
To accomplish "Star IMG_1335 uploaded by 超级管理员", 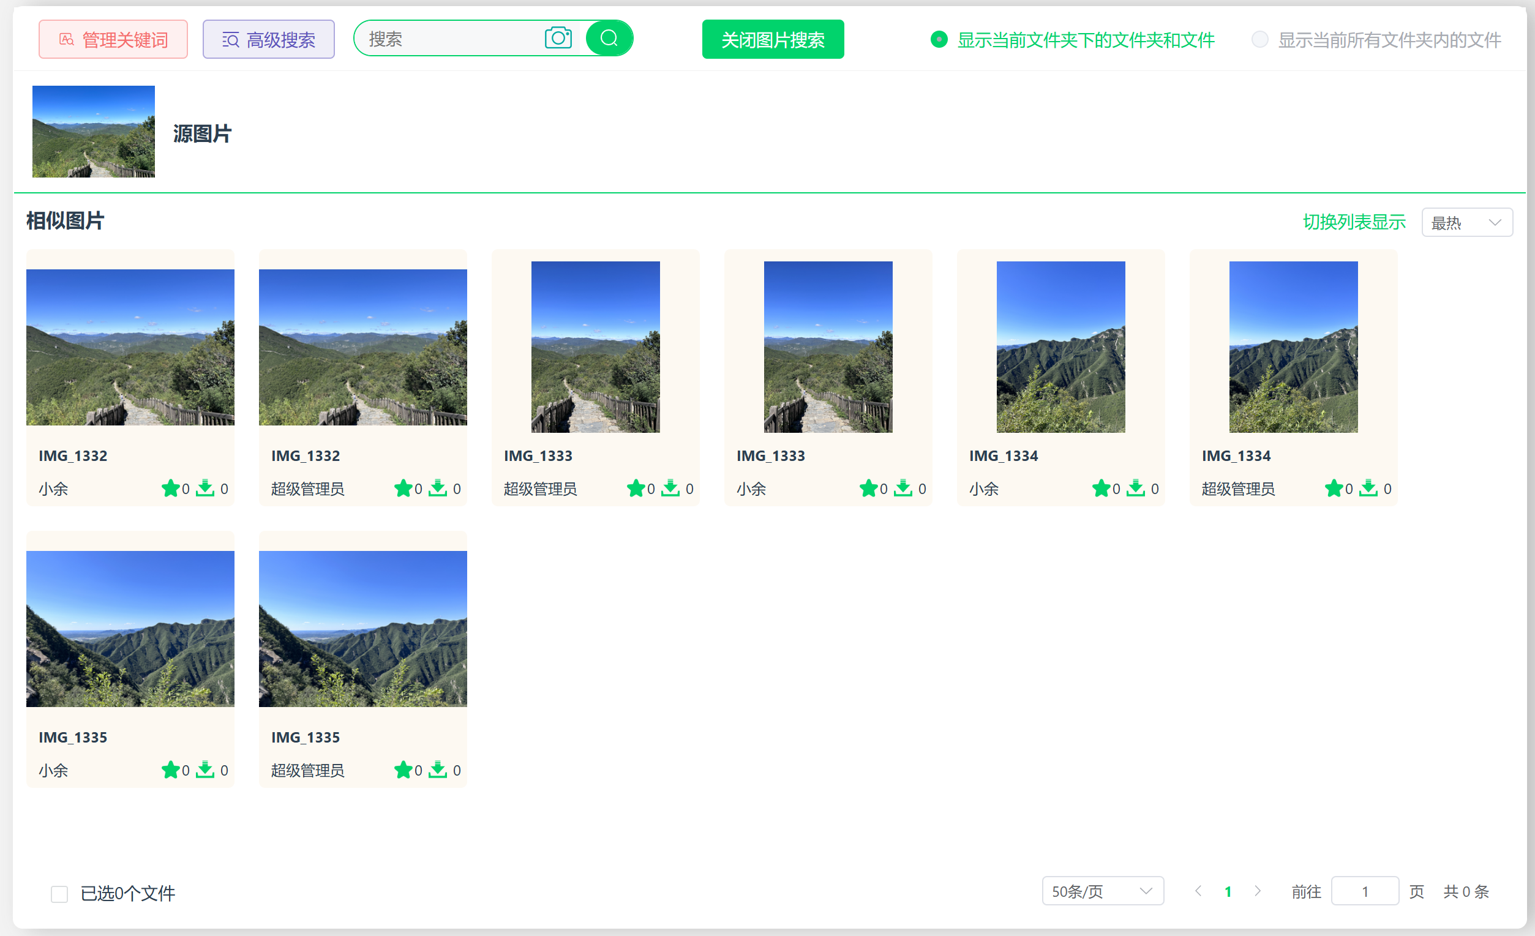I will (x=403, y=770).
